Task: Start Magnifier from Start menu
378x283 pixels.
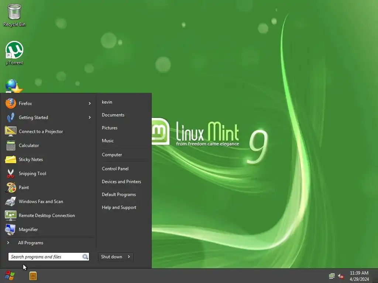Action: (48, 230)
